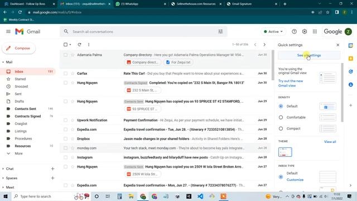Open Weekly Contract bookmark
Viewport: 357px width, 201px height.
19,20
